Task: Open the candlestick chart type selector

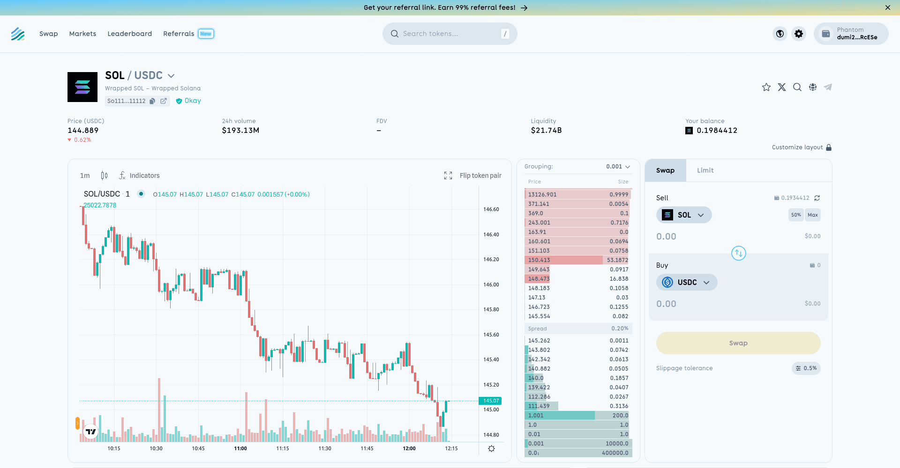Action: tap(104, 175)
